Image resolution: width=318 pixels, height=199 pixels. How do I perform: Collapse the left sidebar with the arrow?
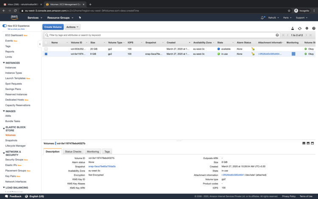coord(40,44)
